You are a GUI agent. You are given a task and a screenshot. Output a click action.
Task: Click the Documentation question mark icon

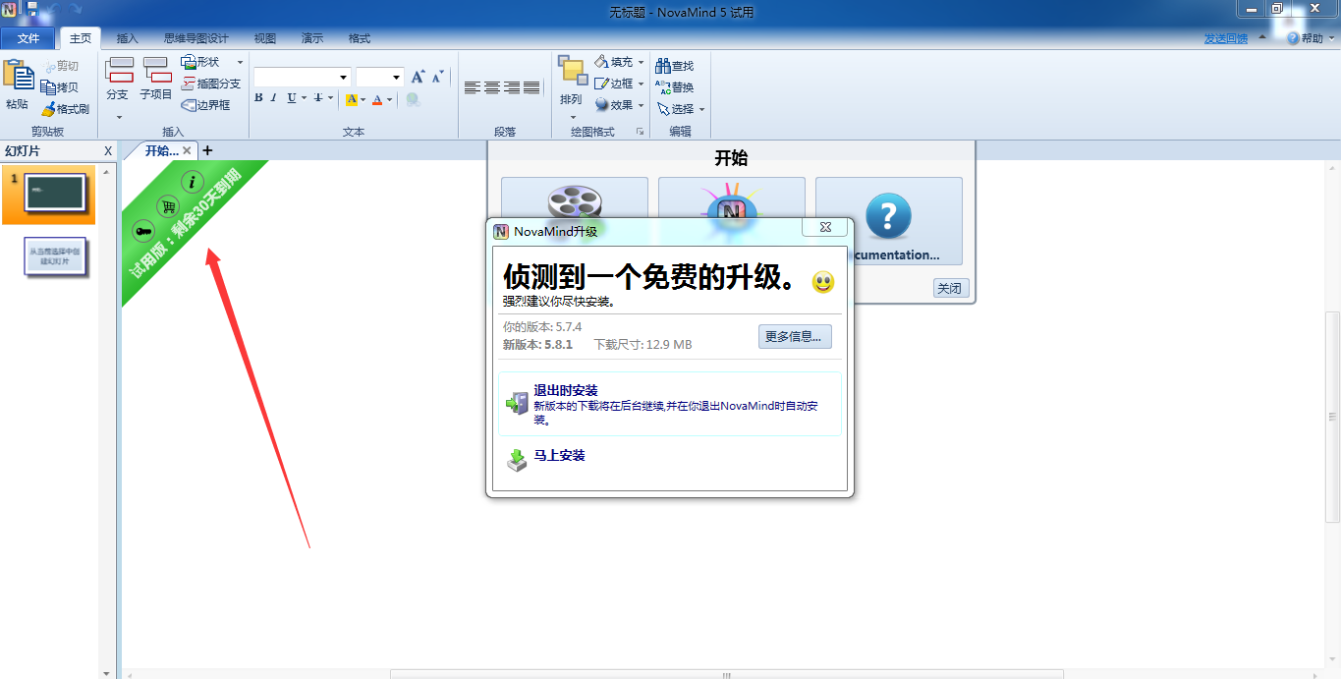tap(888, 216)
